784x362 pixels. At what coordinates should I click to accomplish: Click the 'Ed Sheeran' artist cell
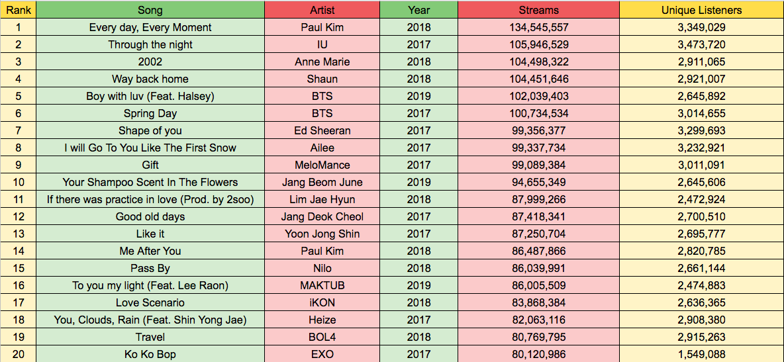322,130
